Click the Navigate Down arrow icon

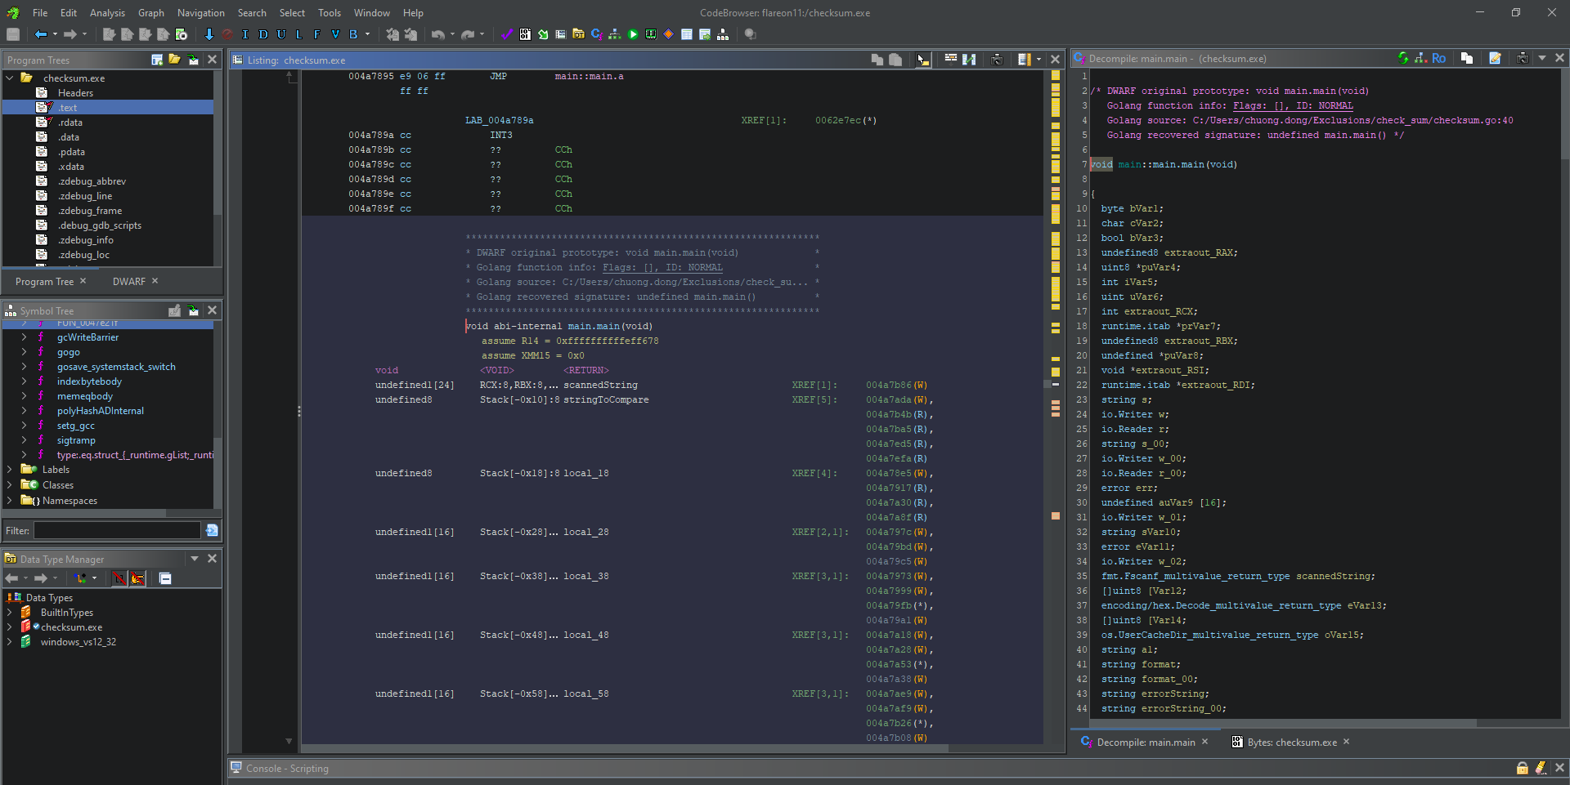[x=209, y=34]
